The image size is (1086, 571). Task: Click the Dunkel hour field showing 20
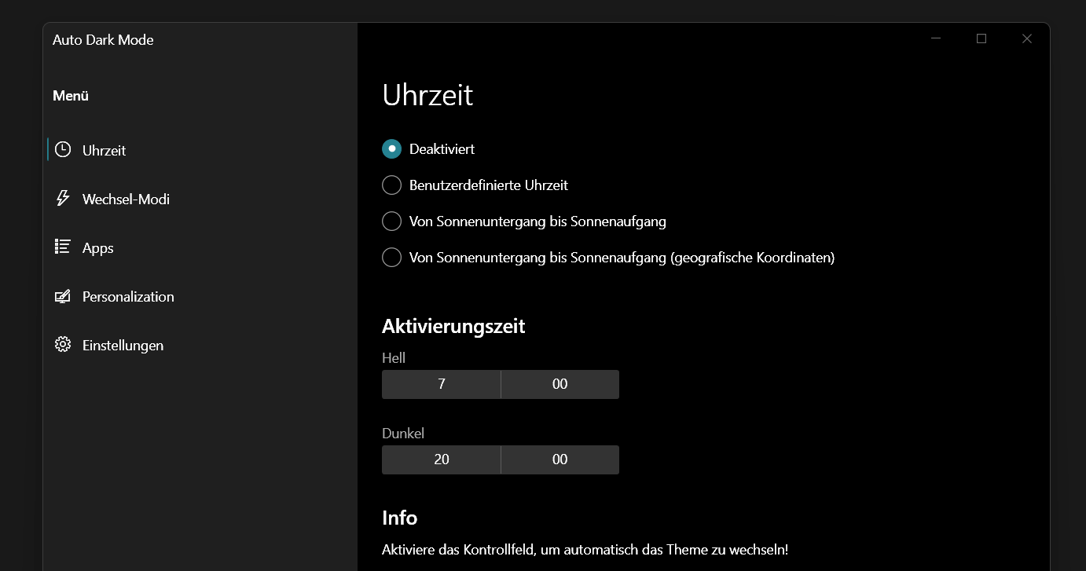[x=441, y=459]
